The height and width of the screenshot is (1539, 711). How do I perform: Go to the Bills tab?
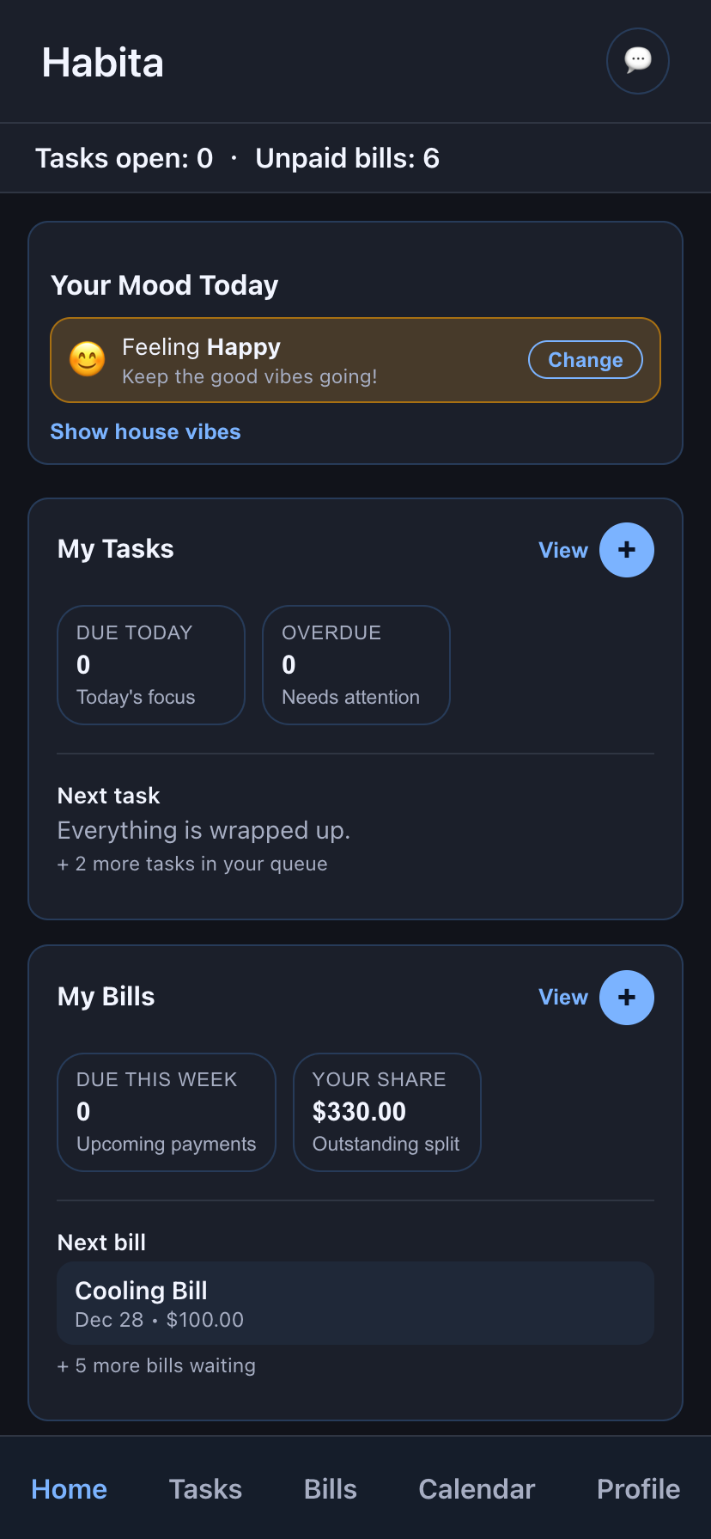pos(330,1489)
